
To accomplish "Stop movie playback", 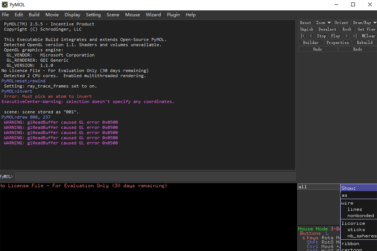I will tap(321, 36).
